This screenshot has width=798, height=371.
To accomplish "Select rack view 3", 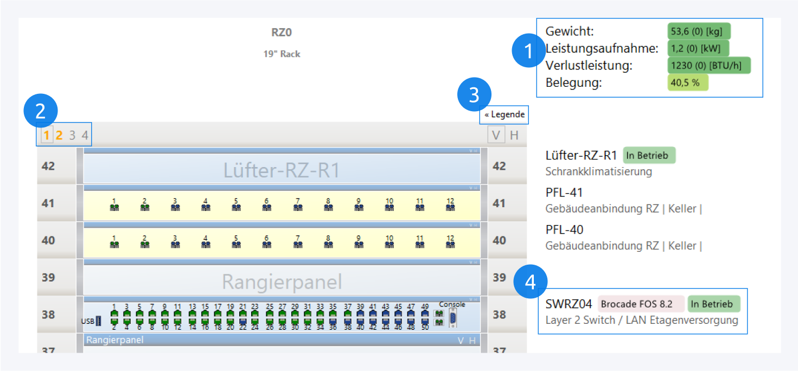I will click(x=72, y=135).
